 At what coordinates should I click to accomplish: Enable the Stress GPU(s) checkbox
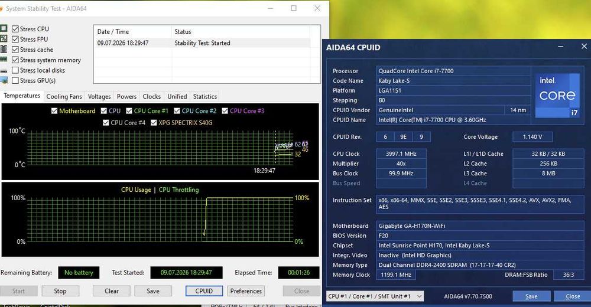pyautogui.click(x=15, y=80)
